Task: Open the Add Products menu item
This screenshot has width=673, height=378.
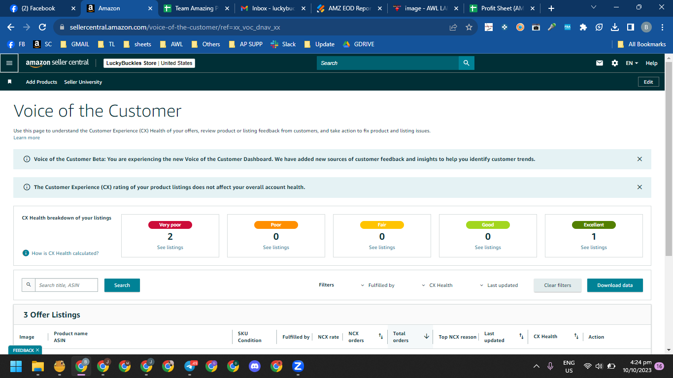Action: click(x=41, y=82)
